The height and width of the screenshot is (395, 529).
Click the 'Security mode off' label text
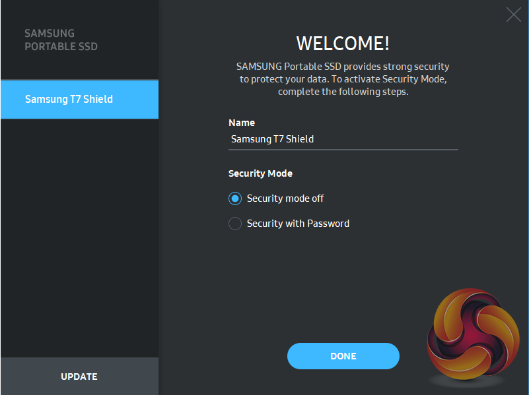[x=285, y=198]
